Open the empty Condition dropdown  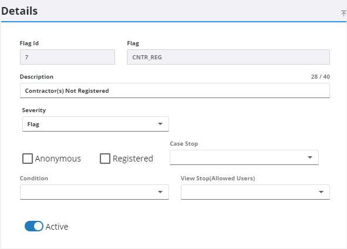(95, 192)
